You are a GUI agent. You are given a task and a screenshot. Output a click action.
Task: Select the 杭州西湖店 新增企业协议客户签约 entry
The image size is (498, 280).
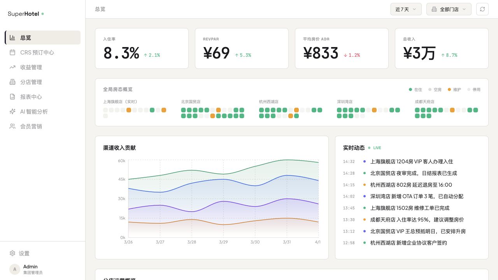412,243
